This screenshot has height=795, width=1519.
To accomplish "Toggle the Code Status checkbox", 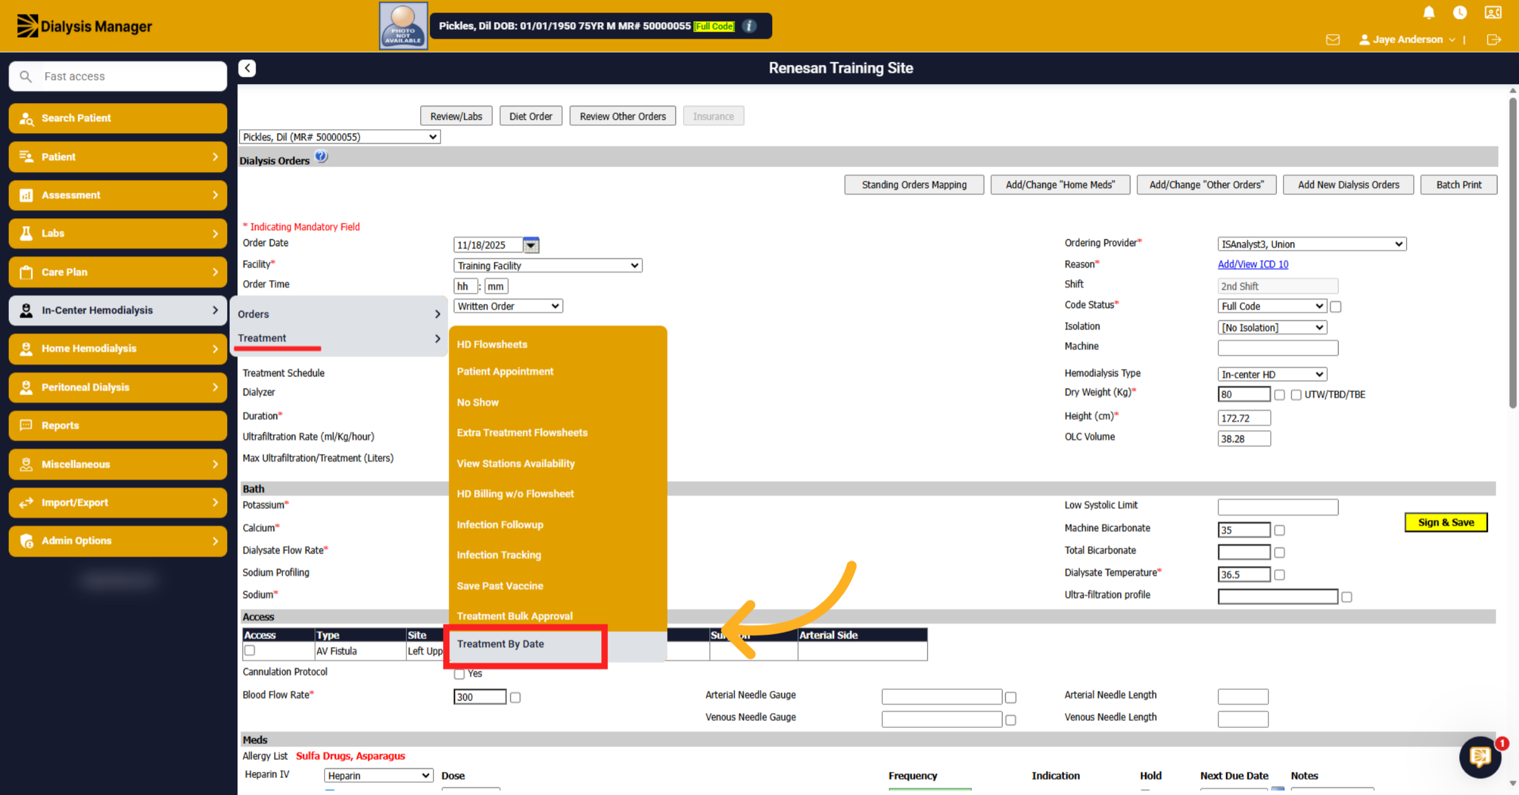I will pyautogui.click(x=1335, y=307).
